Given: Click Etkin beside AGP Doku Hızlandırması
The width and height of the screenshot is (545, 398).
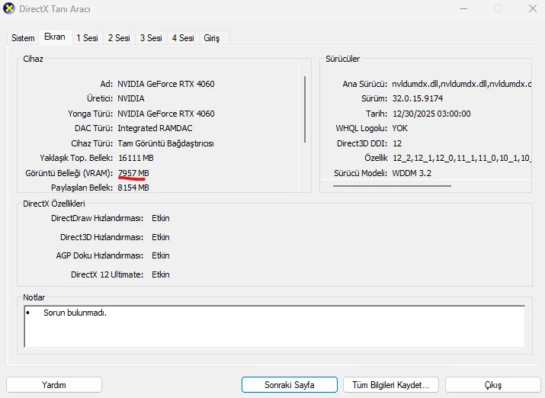Looking at the screenshot, I should (x=161, y=255).
